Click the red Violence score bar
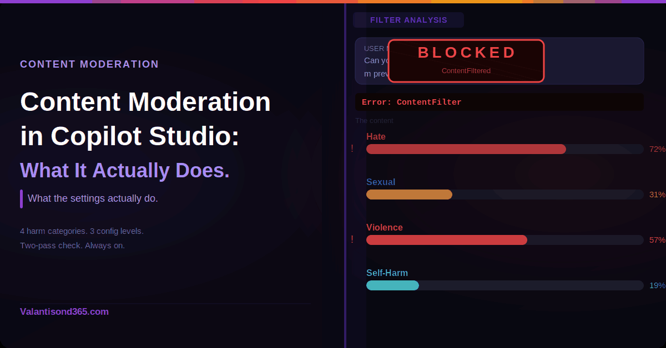This screenshot has width=666, height=348. 447,240
